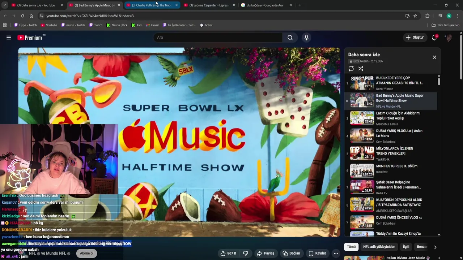Open the YouTube hamburger guide menu
Image resolution: width=463 pixels, height=260 pixels.
point(9,38)
